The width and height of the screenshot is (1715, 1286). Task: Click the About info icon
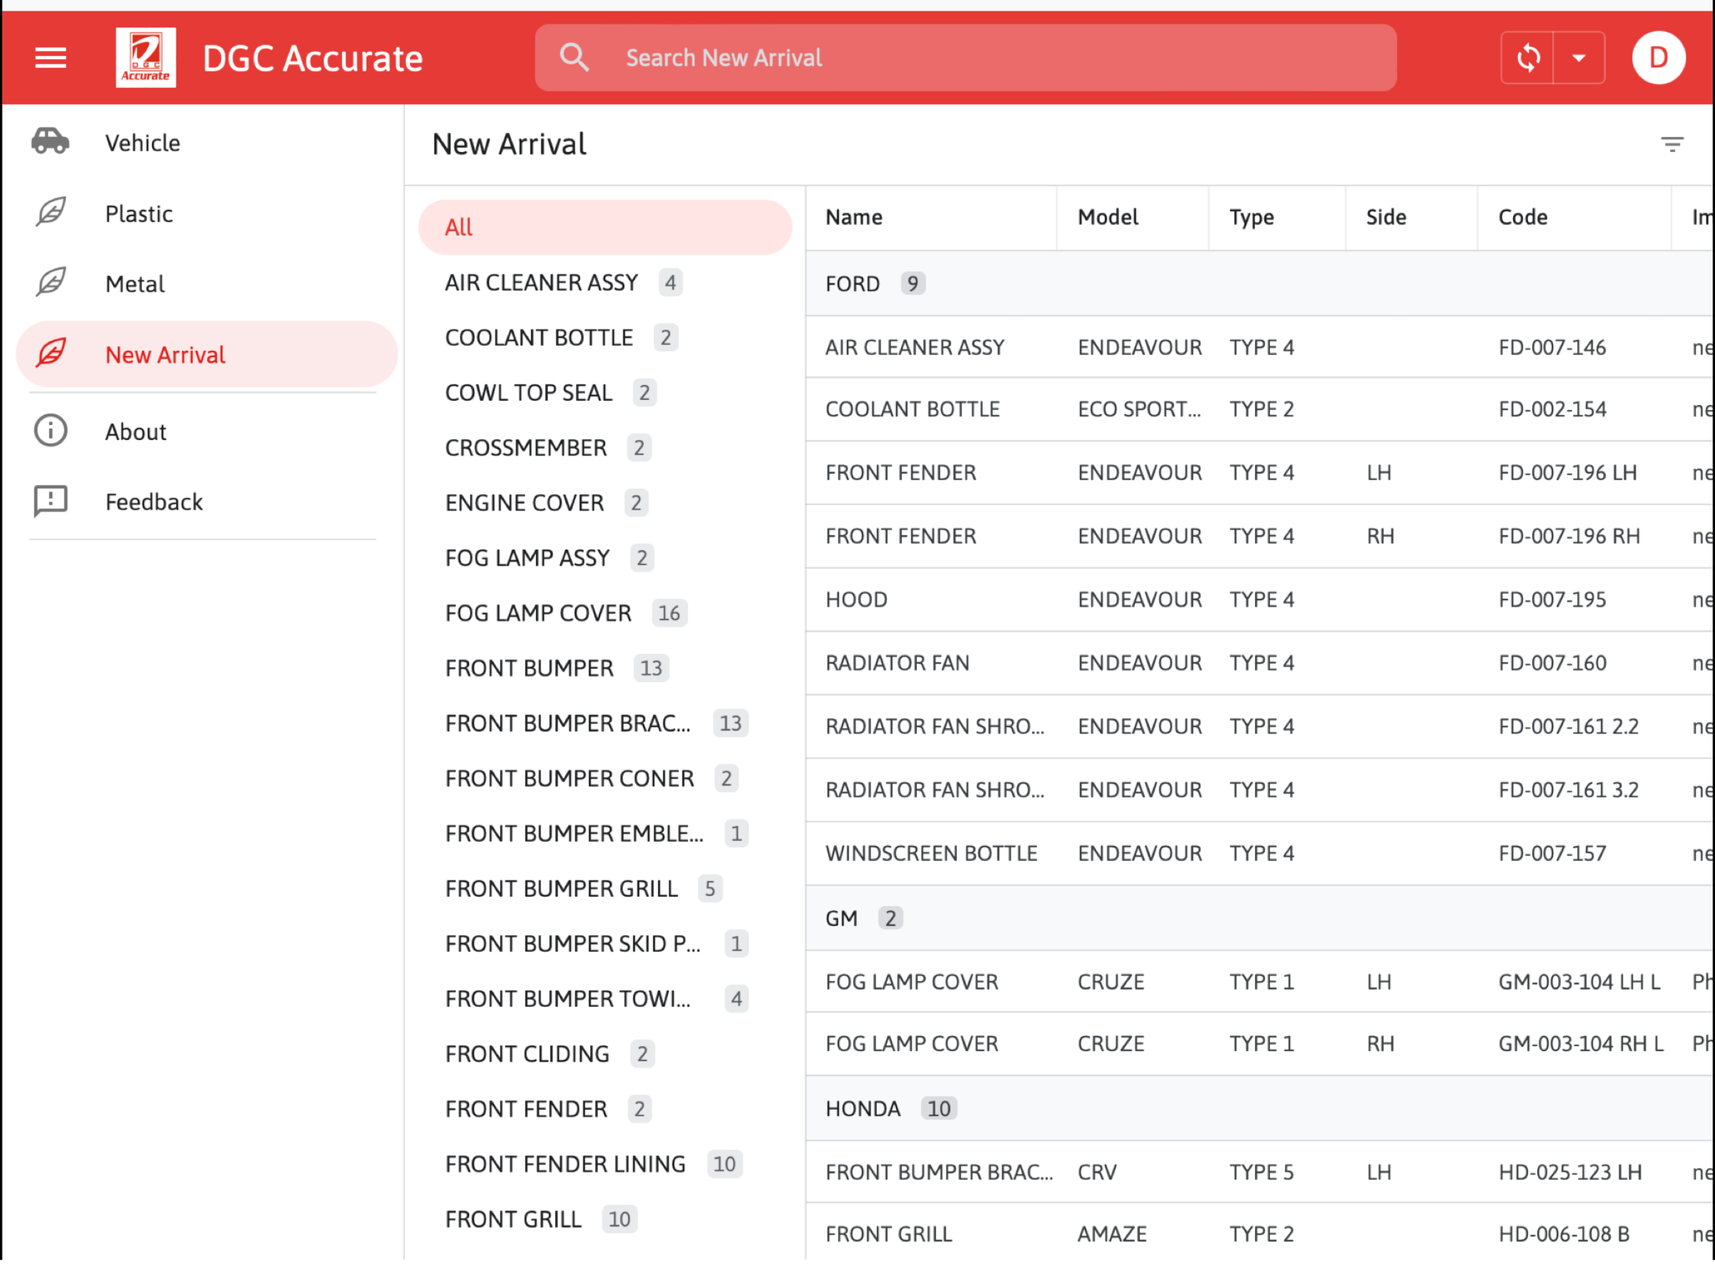(50, 431)
